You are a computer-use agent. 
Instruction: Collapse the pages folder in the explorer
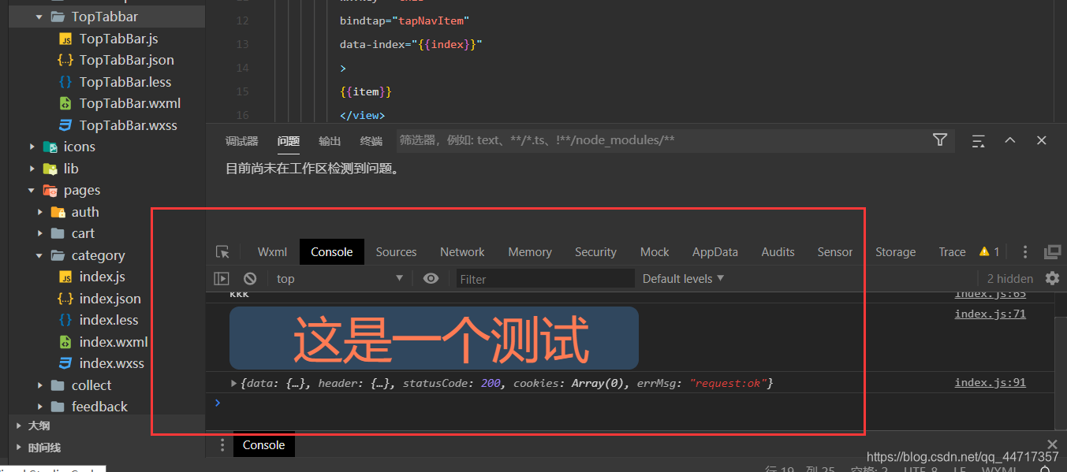point(32,190)
